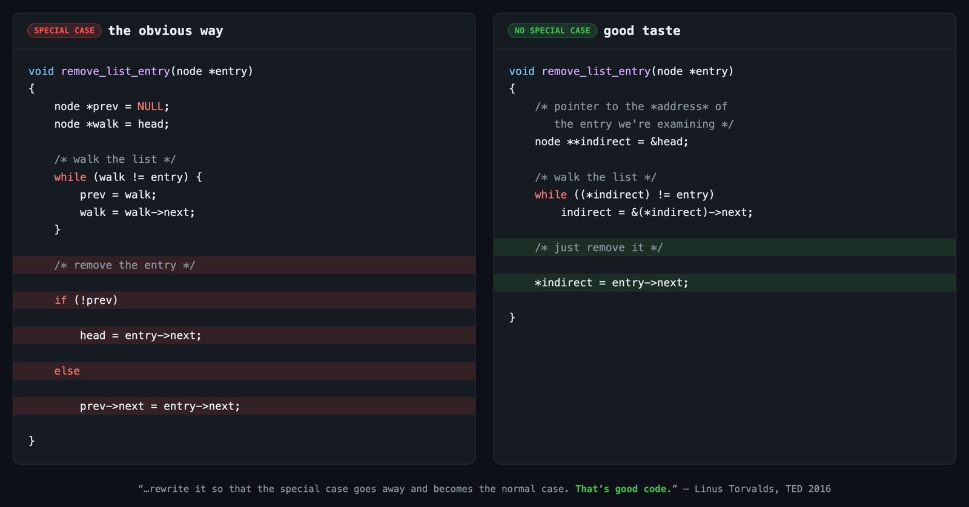Click the green NO SPECIAL CASE badge
The height and width of the screenshot is (507, 969).
(x=552, y=30)
